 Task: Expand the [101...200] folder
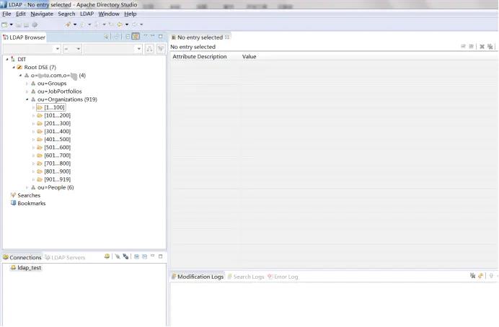coord(33,115)
